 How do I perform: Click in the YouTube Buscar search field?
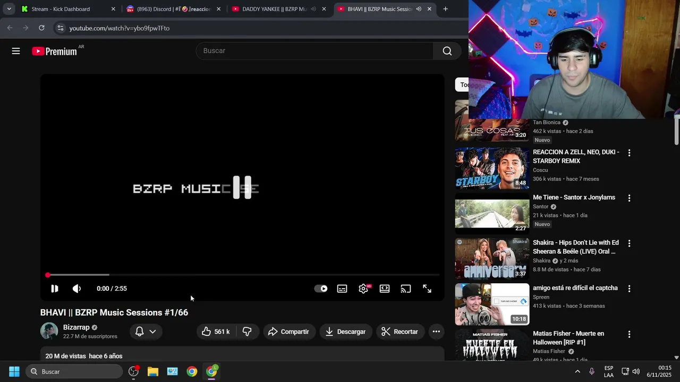tap(315, 51)
